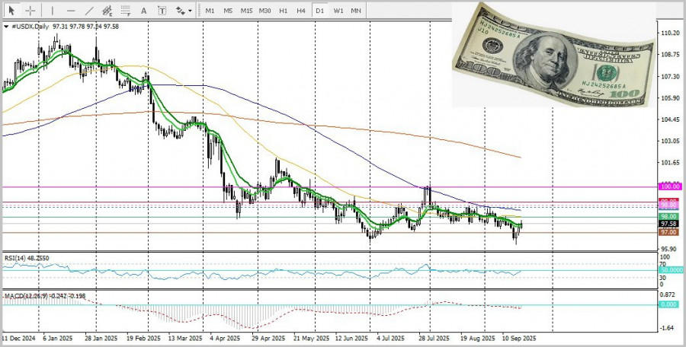
Task: Click the M15 timeframe button
Action: (246, 11)
